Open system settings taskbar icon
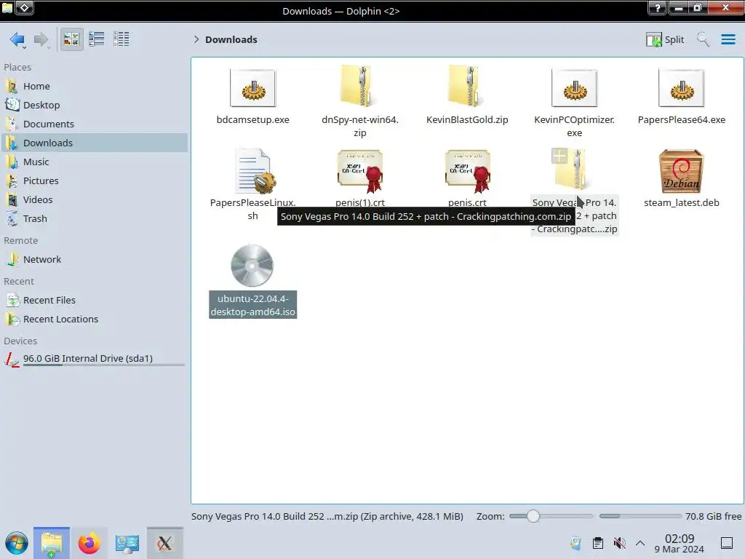 [127, 543]
